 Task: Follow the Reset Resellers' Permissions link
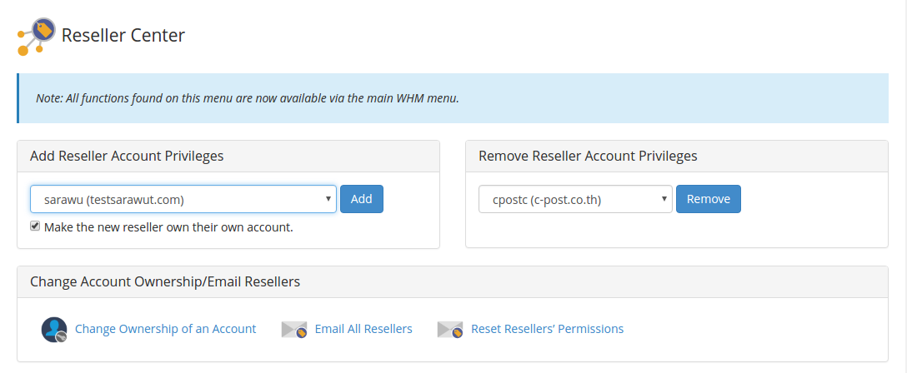pyautogui.click(x=547, y=329)
